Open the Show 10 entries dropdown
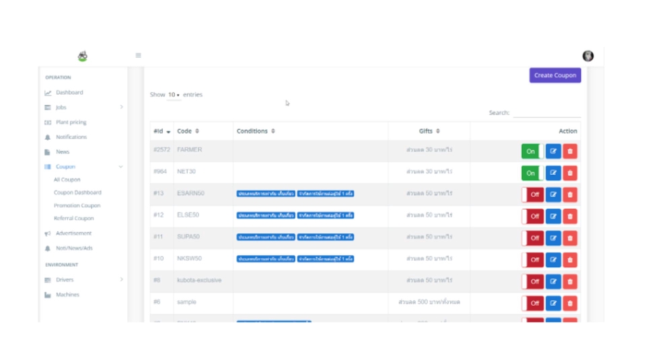 [174, 95]
